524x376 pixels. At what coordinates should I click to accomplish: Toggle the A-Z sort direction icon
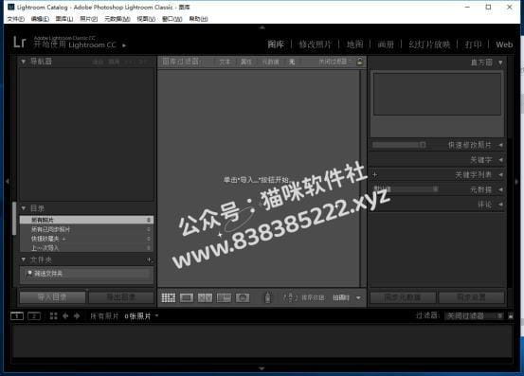point(290,297)
